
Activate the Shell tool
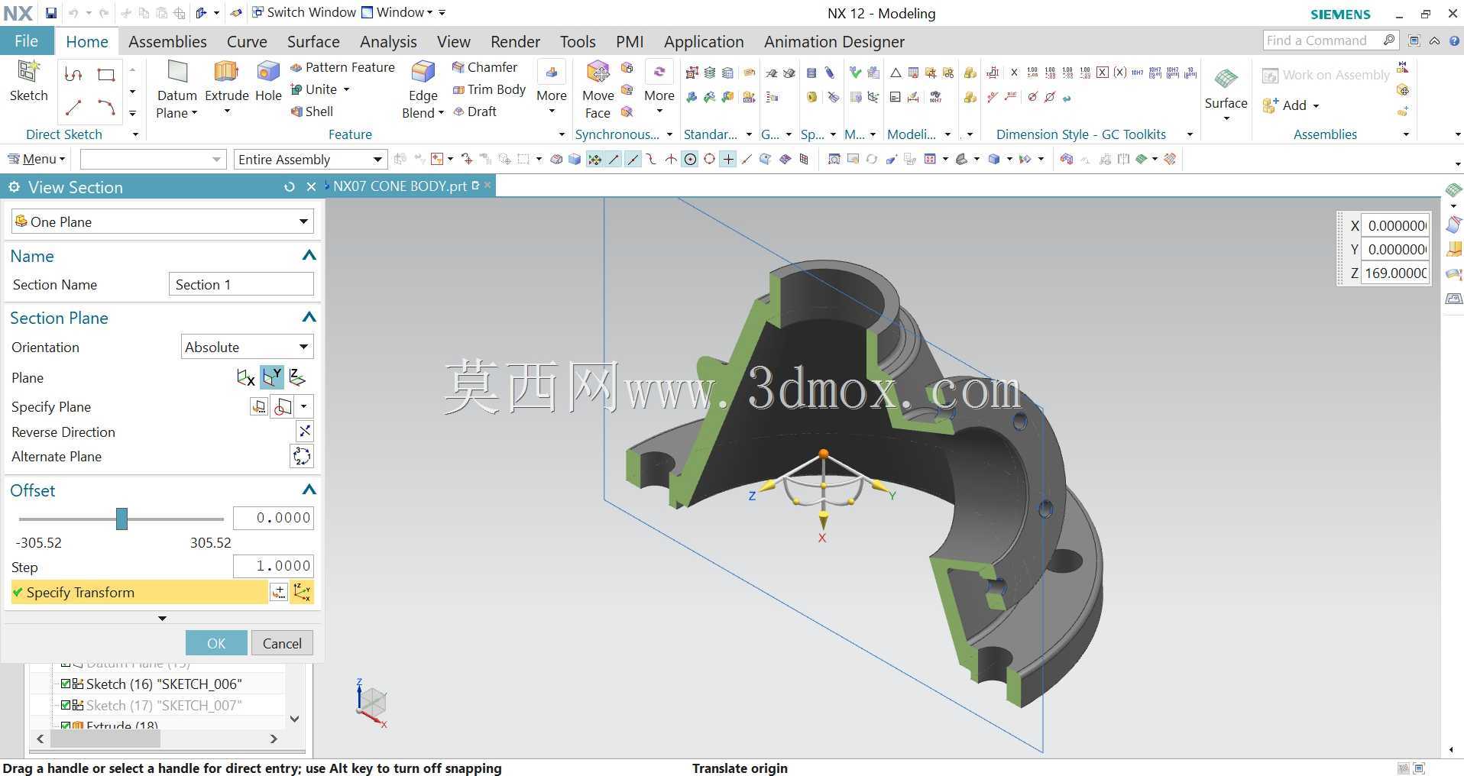(x=312, y=112)
